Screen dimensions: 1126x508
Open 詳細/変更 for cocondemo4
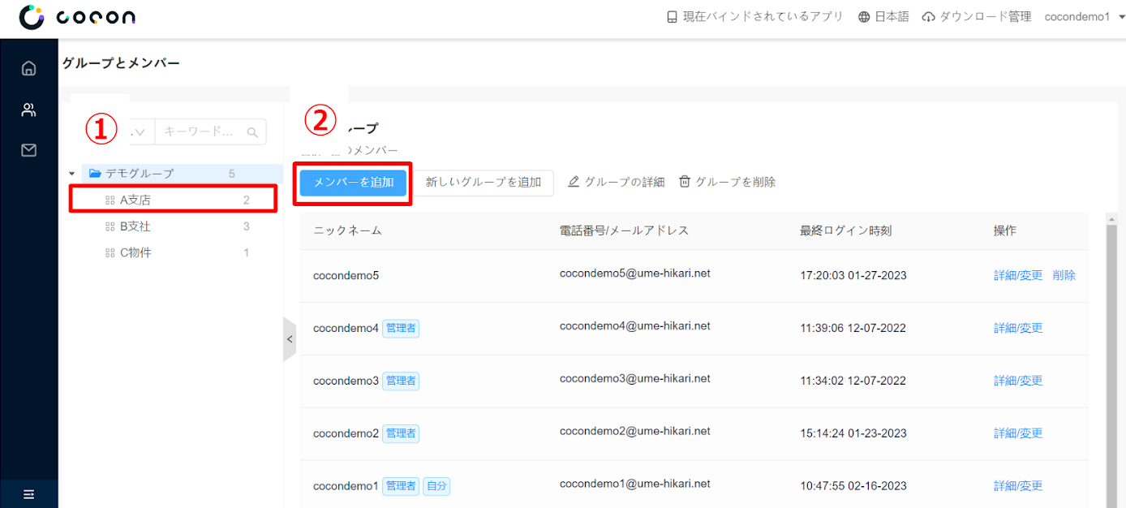[x=1018, y=329]
